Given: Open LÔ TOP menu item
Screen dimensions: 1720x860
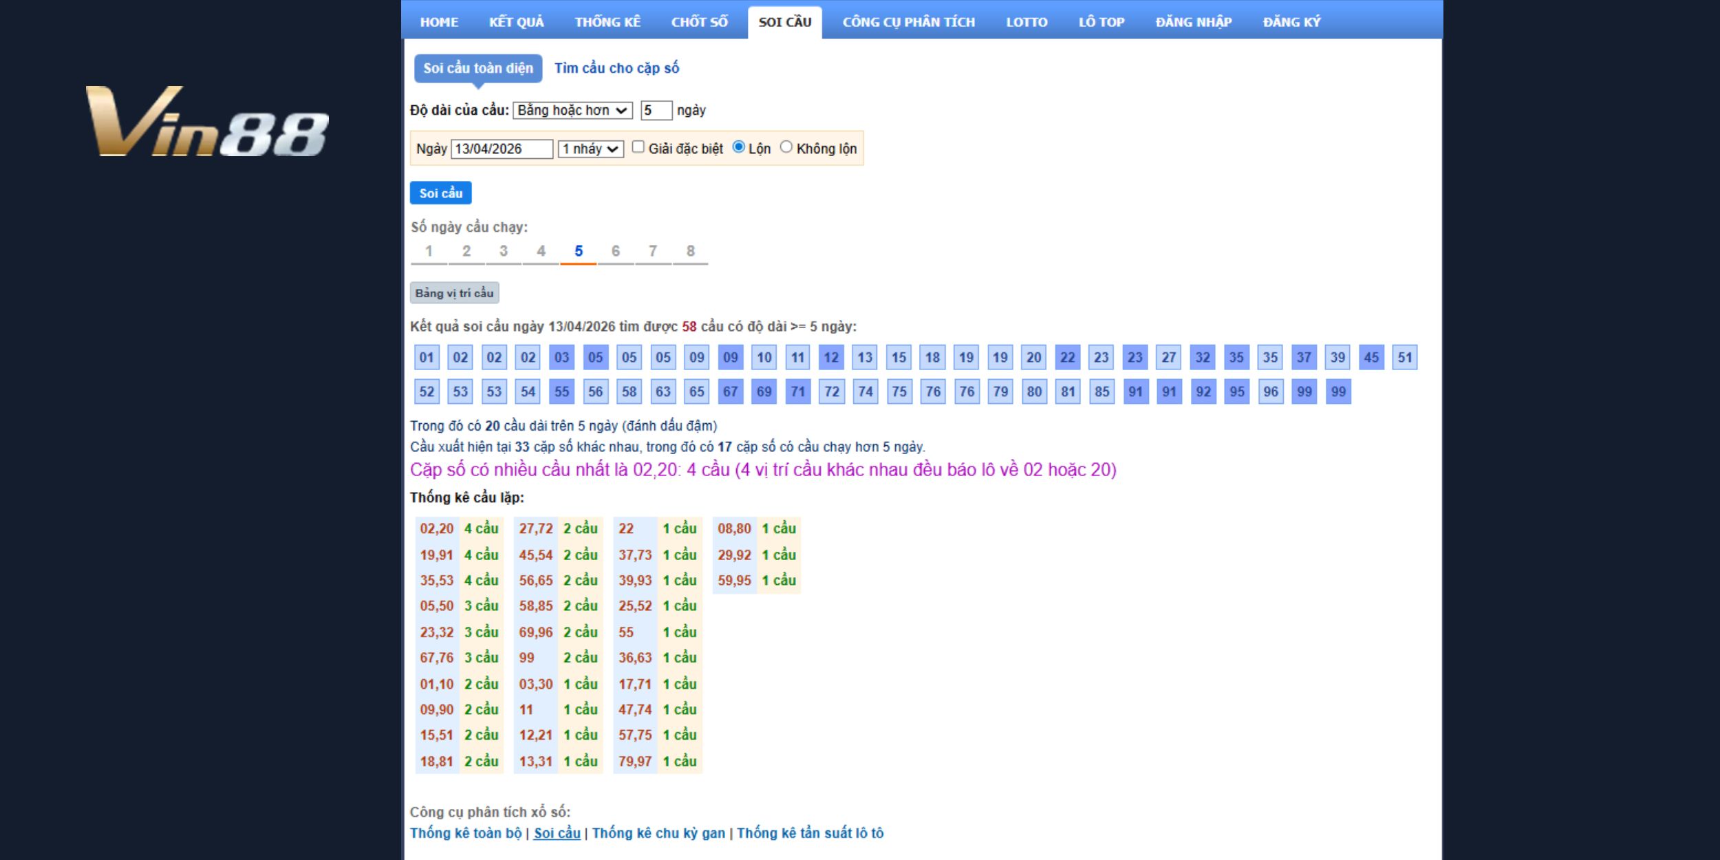Looking at the screenshot, I should click(x=1101, y=22).
